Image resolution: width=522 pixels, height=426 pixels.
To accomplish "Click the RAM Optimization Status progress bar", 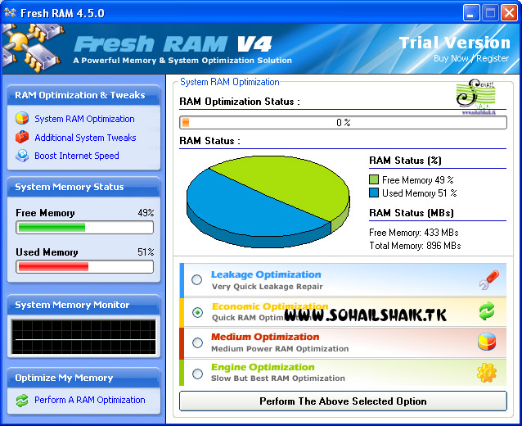I will tap(343, 123).
